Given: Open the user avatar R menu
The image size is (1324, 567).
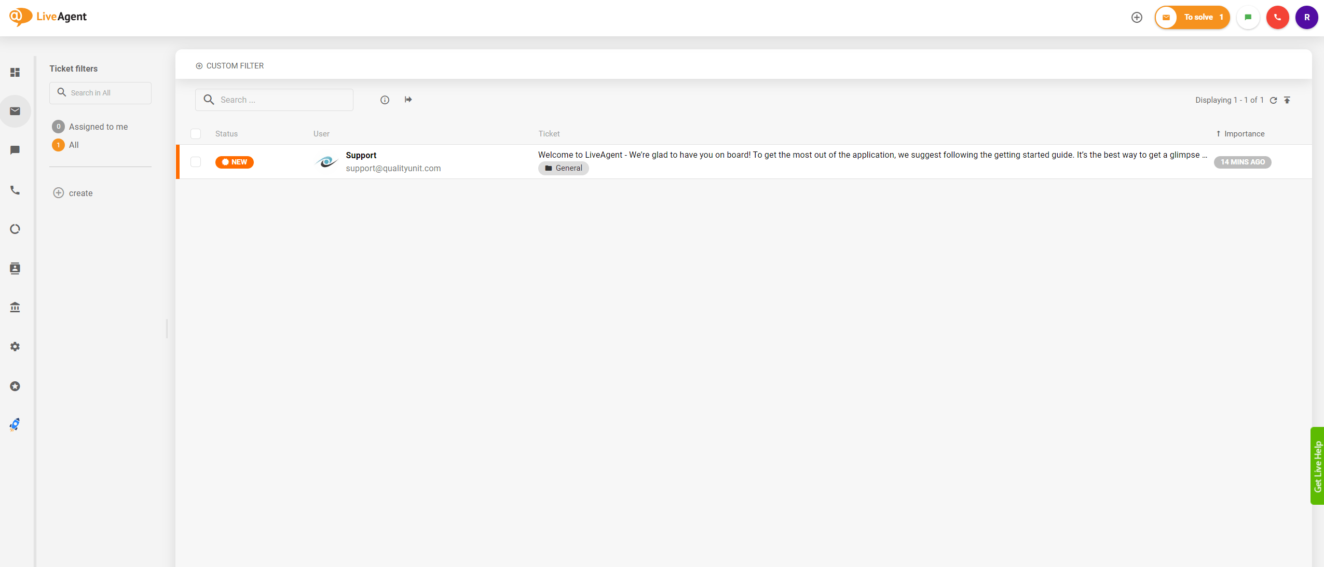Looking at the screenshot, I should (x=1306, y=18).
